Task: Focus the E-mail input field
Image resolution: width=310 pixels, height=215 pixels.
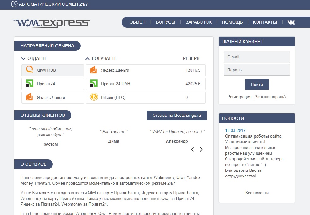Action: pyautogui.click(x=257, y=57)
